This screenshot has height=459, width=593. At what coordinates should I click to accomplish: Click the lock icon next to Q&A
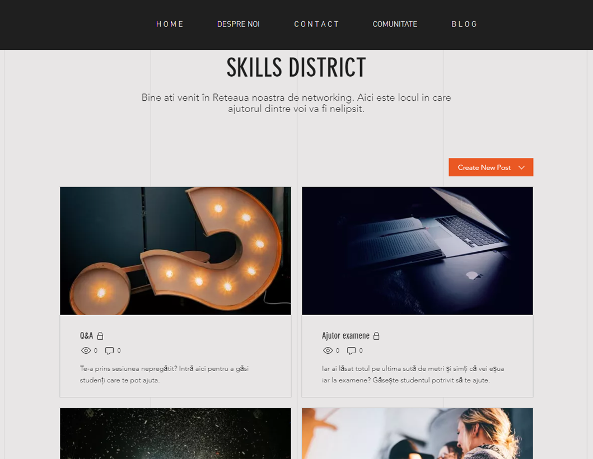(100, 336)
